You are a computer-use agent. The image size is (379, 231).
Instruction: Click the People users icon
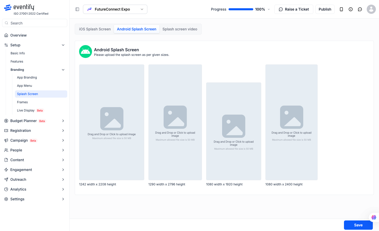coord(6,150)
